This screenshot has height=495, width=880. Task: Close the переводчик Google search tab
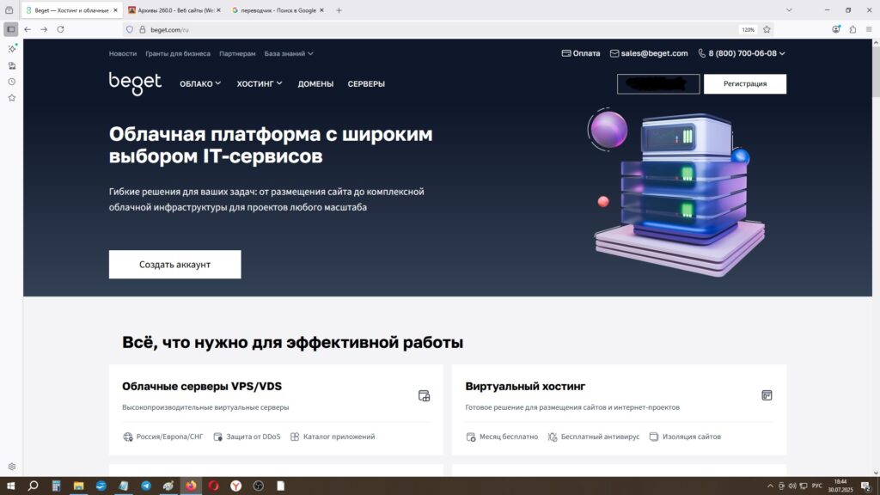click(x=321, y=10)
